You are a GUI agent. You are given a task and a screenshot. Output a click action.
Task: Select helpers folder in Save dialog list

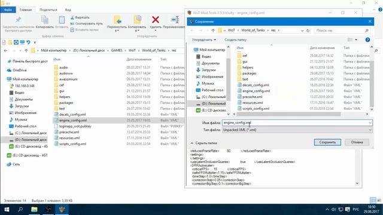[x=248, y=67]
